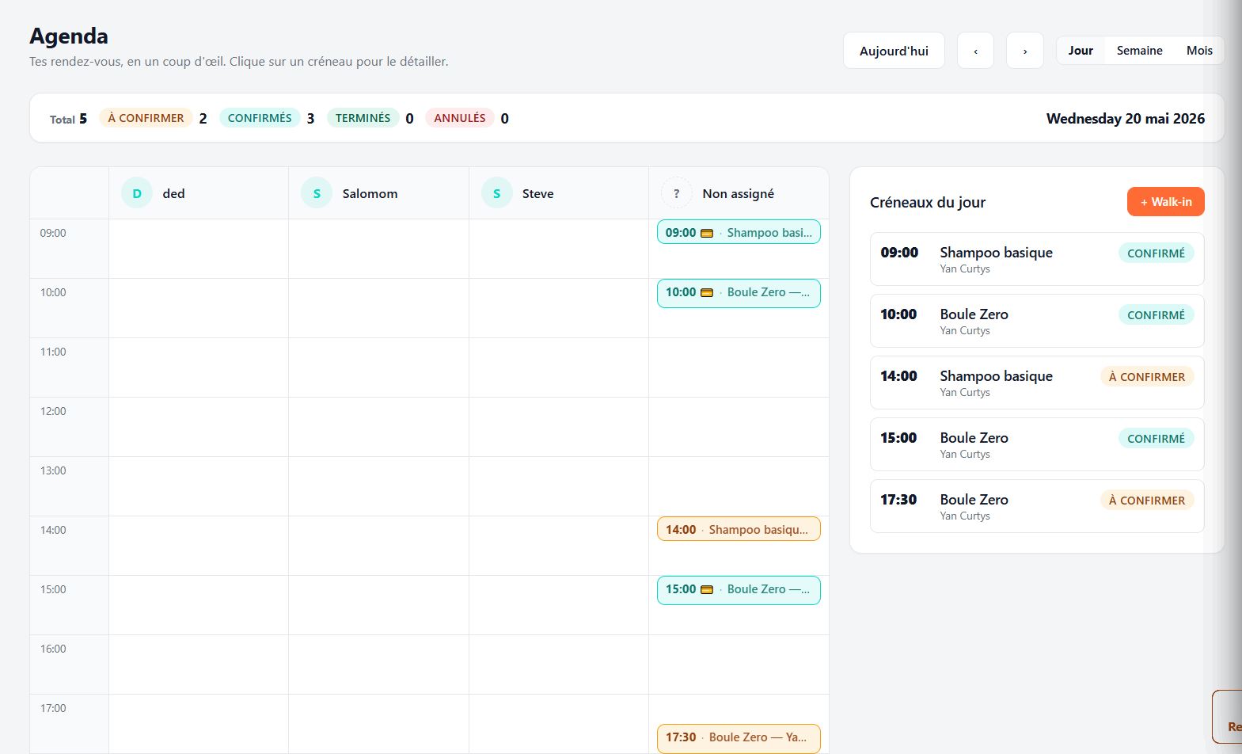Go to the previous day arrow
1242x754 pixels.
coord(975,51)
